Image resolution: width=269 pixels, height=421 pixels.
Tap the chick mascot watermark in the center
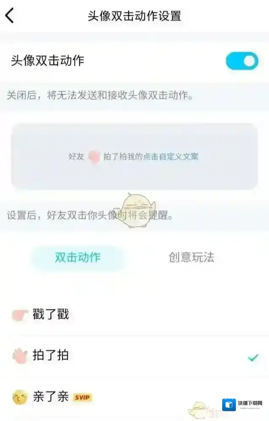tap(134, 210)
